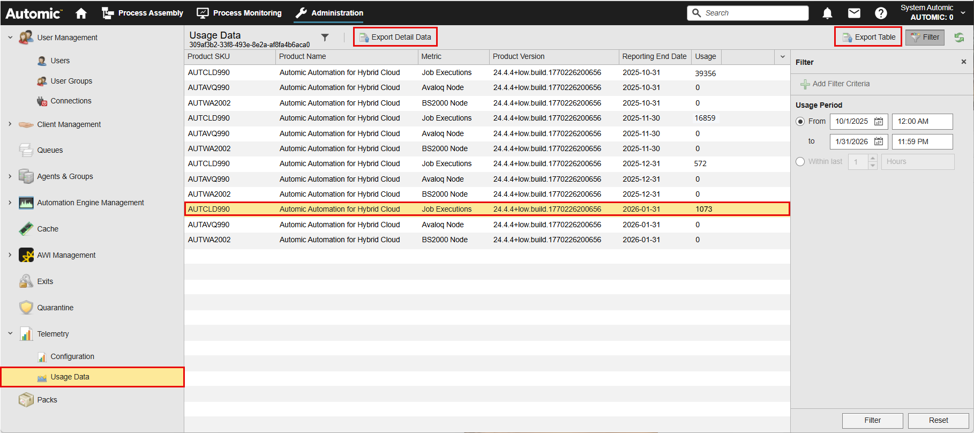The height and width of the screenshot is (433, 974).
Task: Open the From date calendar picker
Action: click(879, 122)
